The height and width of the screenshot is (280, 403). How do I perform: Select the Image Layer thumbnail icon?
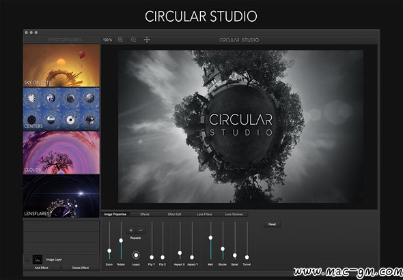pos(38,260)
